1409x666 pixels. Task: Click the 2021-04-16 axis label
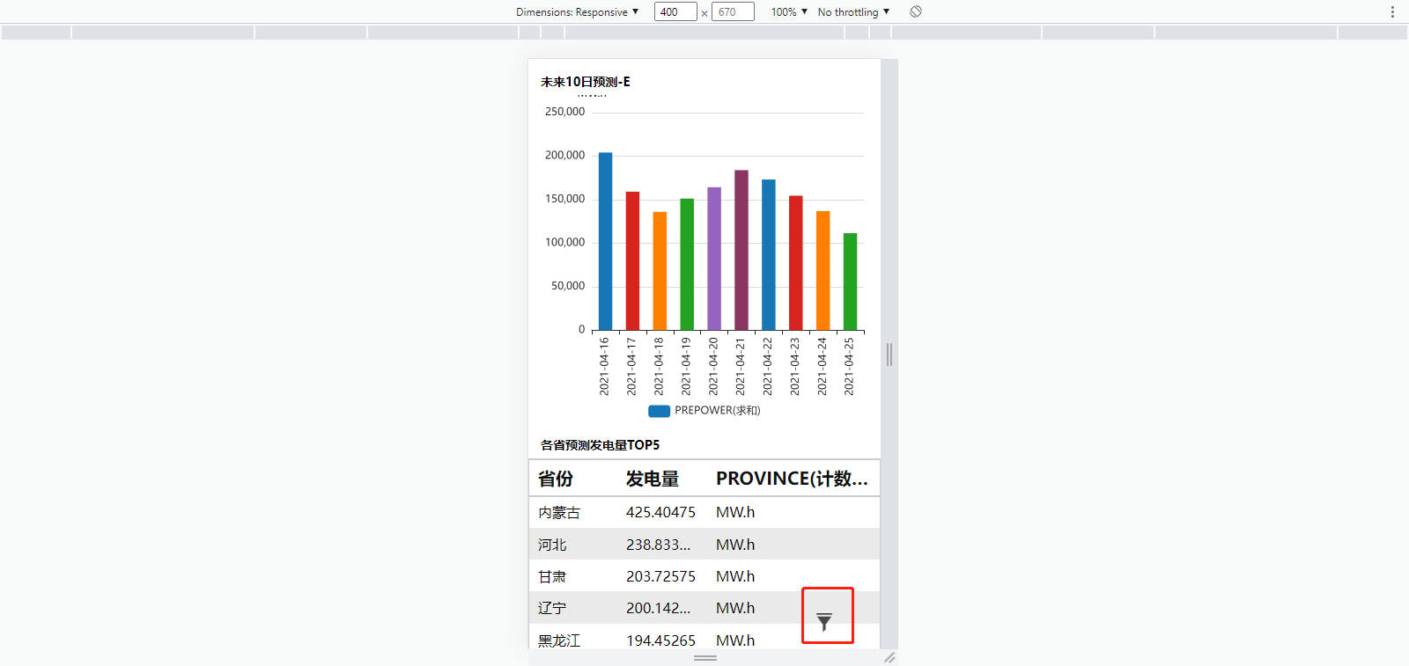click(604, 366)
